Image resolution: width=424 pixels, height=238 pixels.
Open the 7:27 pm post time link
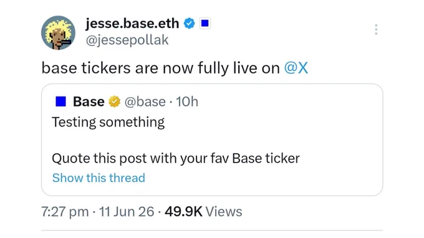(x=65, y=212)
